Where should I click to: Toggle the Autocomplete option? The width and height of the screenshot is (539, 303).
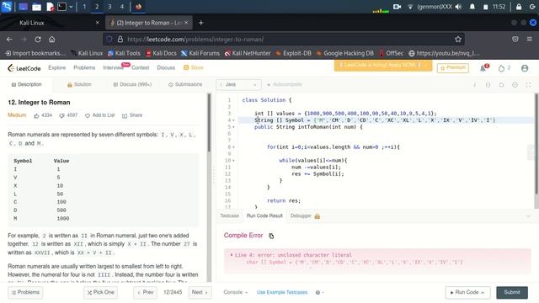285,84
